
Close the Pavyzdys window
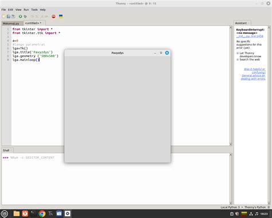click(x=167, y=53)
